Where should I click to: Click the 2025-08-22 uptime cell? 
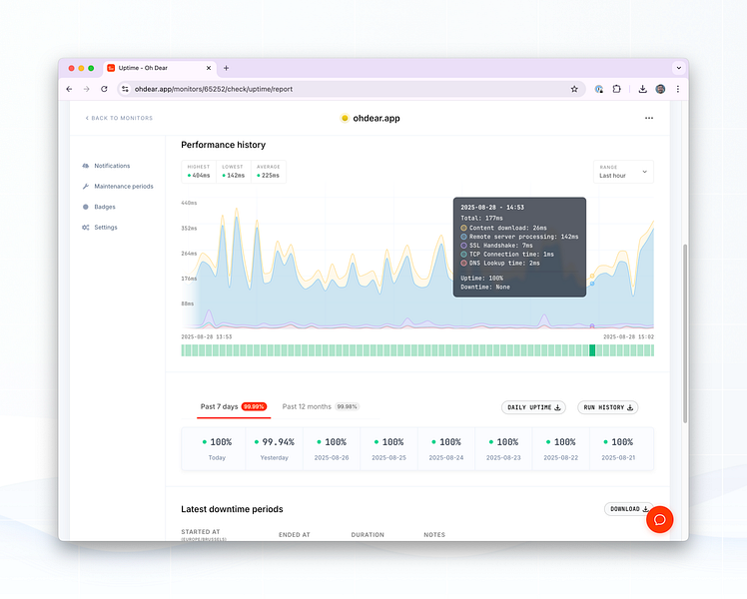(x=560, y=449)
